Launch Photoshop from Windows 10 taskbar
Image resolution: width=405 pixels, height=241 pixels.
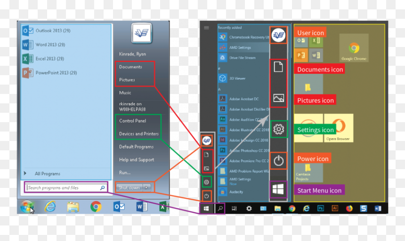[321, 208]
